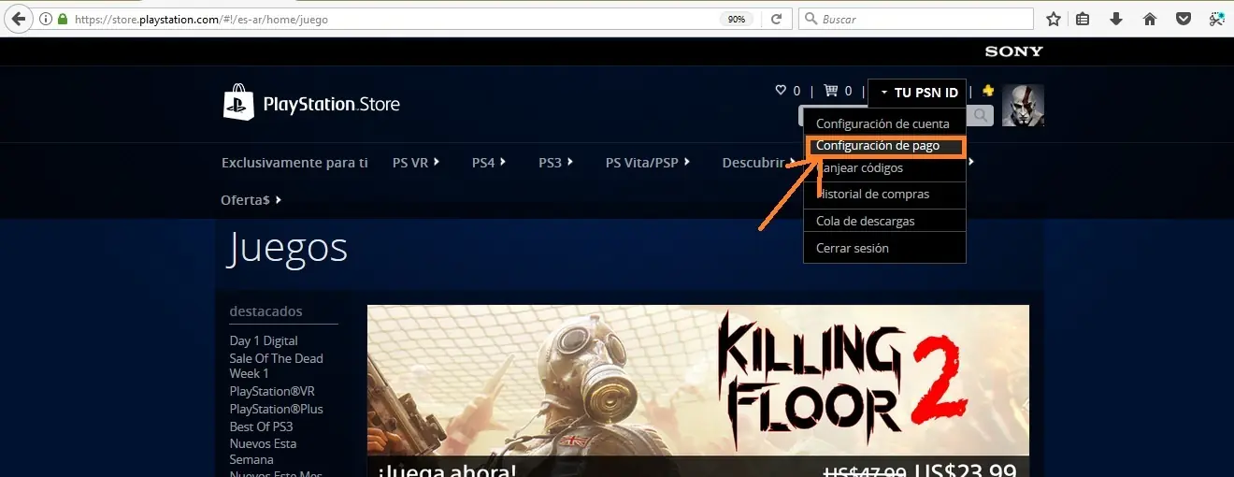This screenshot has width=1234, height=477.
Task: Open the shopping cart icon
Action: [x=830, y=91]
